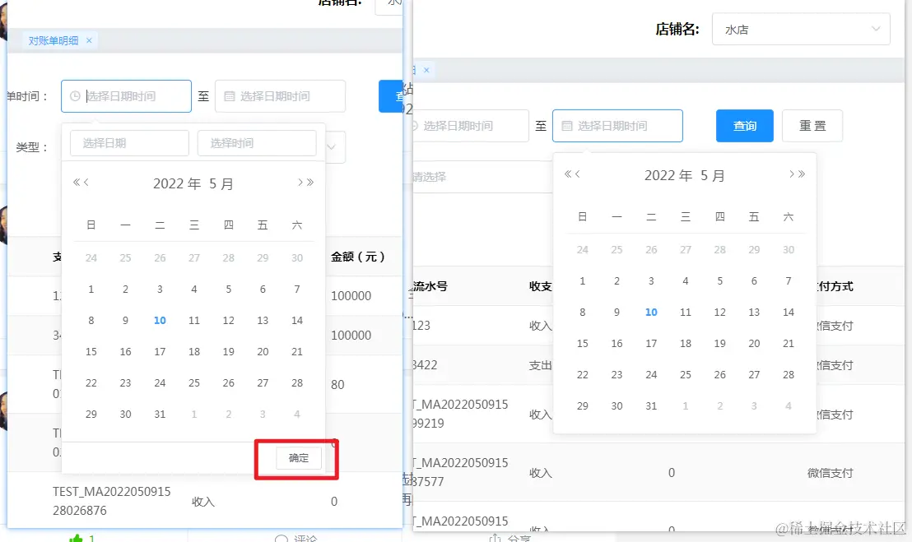Screen dimensions: 912x542
Task: Click 分享 share icon at bottom
Action: (x=495, y=538)
